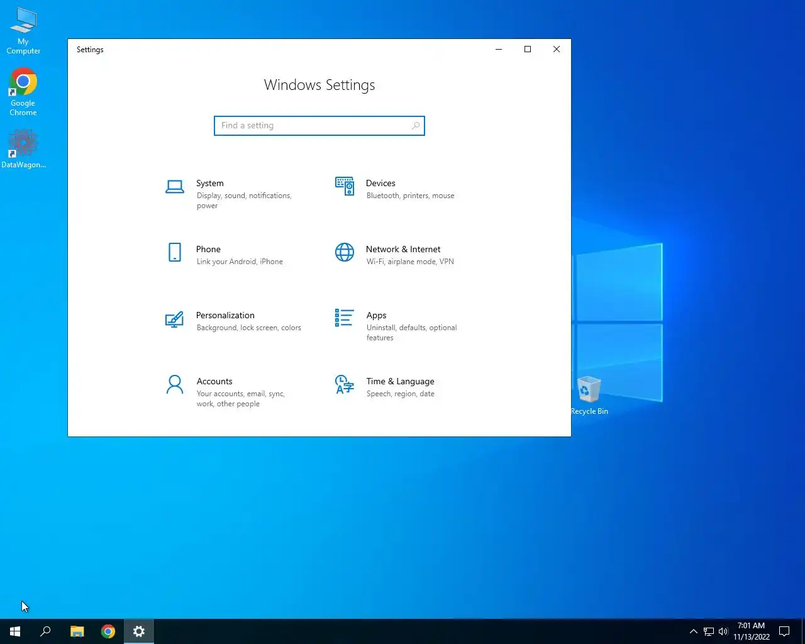Show hidden system tray icons
805x644 pixels.
tap(694, 631)
